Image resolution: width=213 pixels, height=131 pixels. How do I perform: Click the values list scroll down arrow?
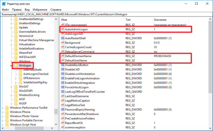[210, 128]
